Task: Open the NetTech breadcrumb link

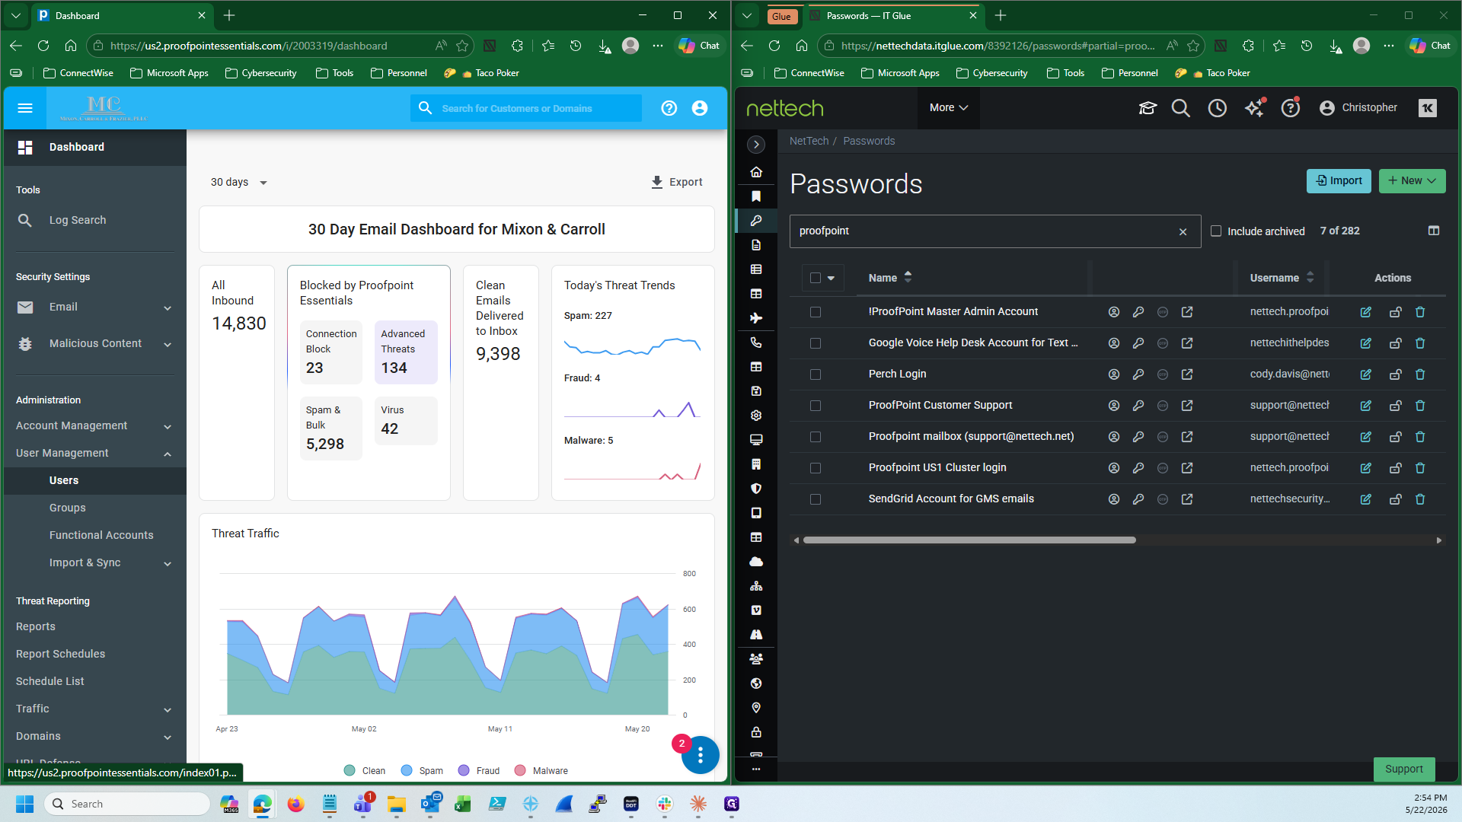Action: click(809, 142)
